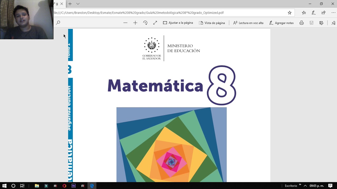Open File Explorer from taskbar
Image resolution: width=337 pixels, height=189 pixels.
[x=37, y=186]
